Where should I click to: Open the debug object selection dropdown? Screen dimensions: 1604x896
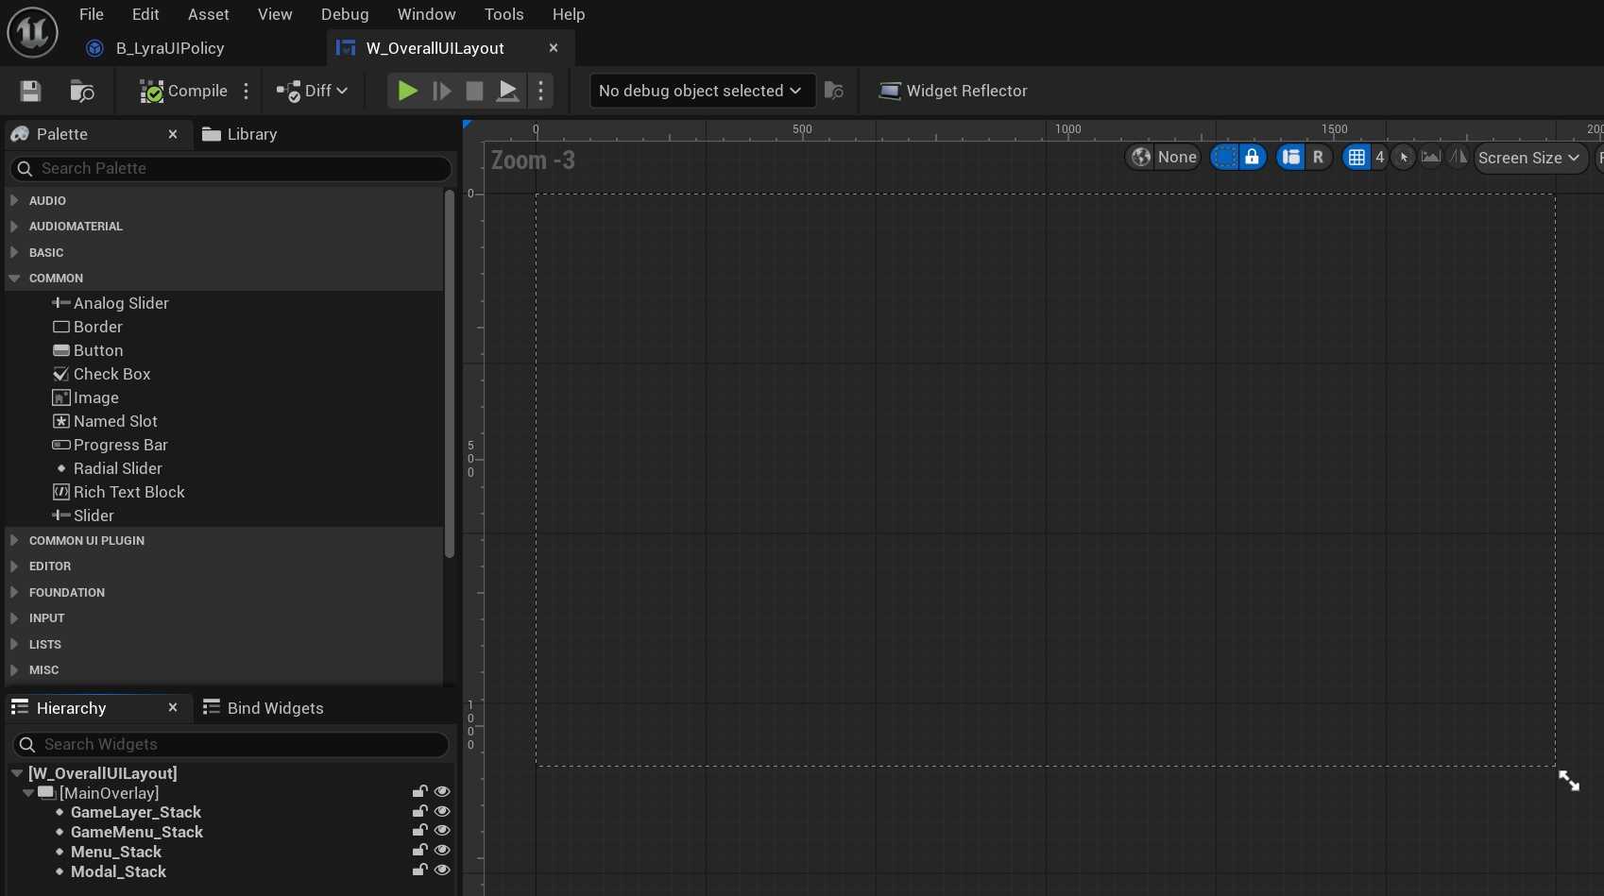[x=702, y=91]
